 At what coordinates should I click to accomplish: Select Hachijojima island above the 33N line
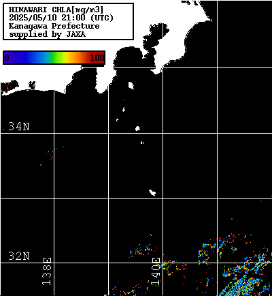[152, 192]
